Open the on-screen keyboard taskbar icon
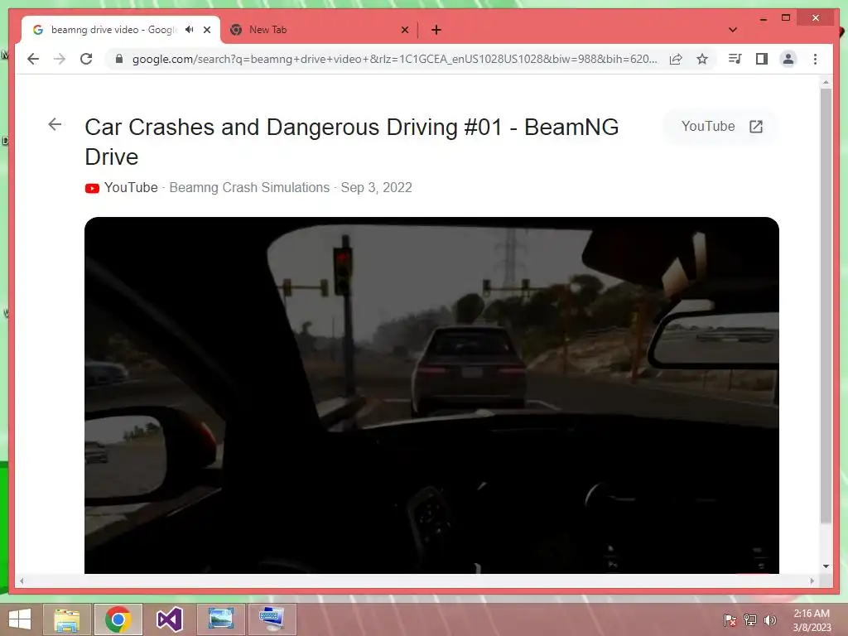Image resolution: width=848 pixels, height=636 pixels. [x=272, y=619]
